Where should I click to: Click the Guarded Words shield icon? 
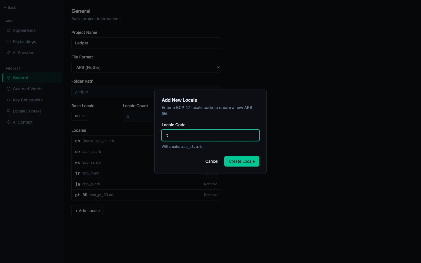click(x=8, y=89)
